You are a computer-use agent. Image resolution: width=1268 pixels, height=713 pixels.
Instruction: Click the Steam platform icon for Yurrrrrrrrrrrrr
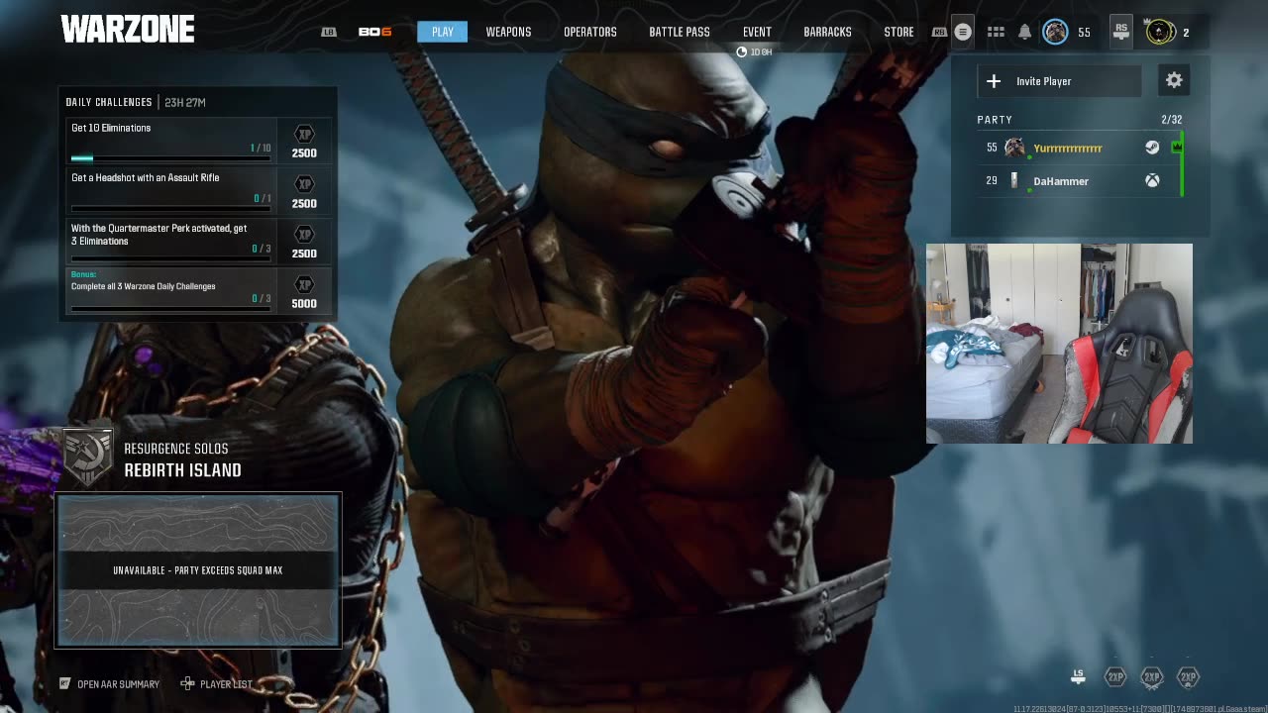click(1152, 148)
